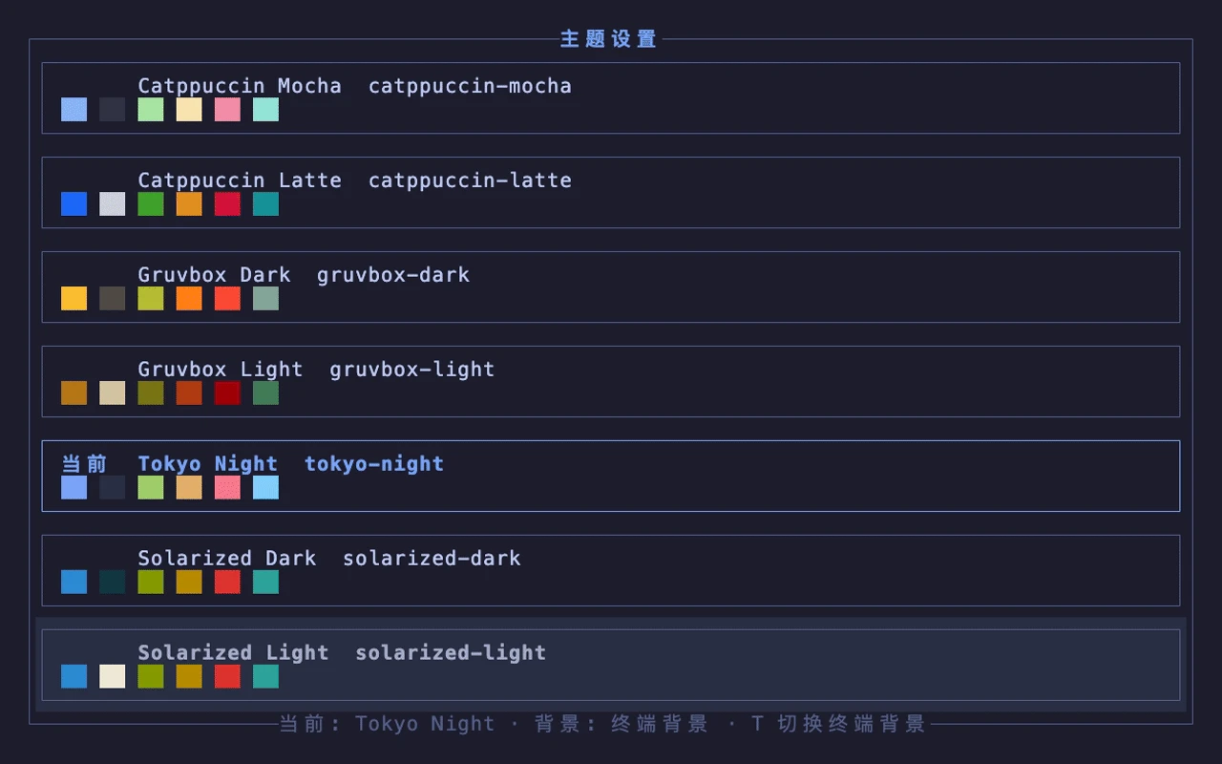Click Catppuccin Latte's light gray swatch
Screen dimensions: 1222x764
click(x=113, y=204)
